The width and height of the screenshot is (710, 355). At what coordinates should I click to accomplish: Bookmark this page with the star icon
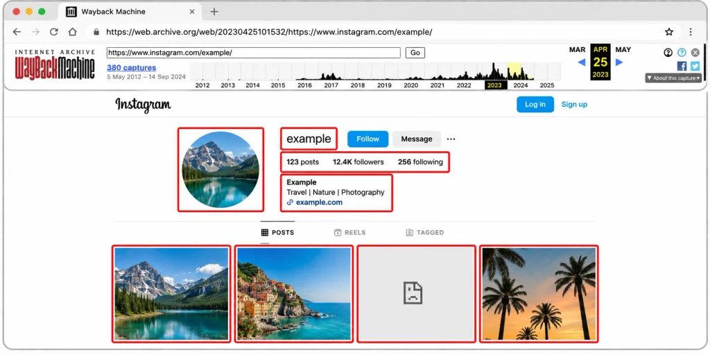[669, 32]
